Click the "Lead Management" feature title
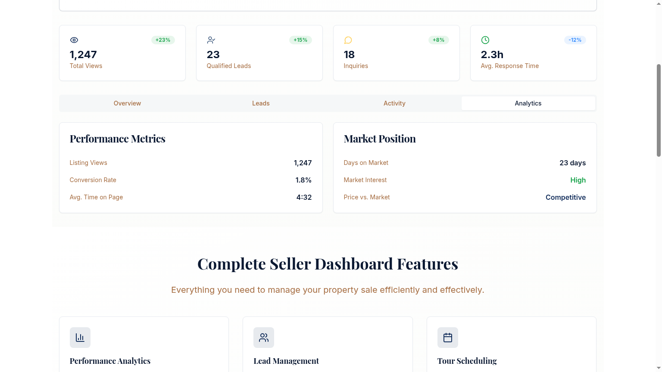The image size is (662, 372). tap(286, 361)
